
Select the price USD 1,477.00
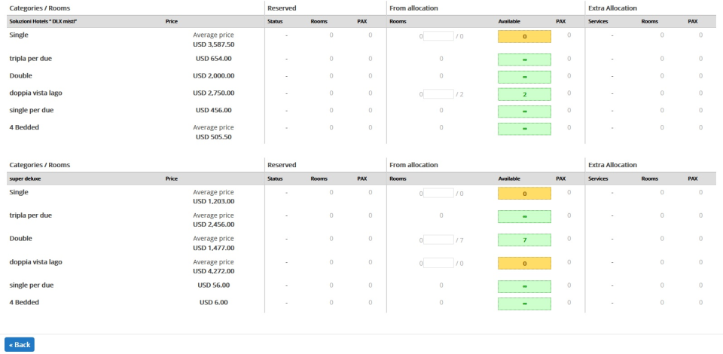click(213, 248)
